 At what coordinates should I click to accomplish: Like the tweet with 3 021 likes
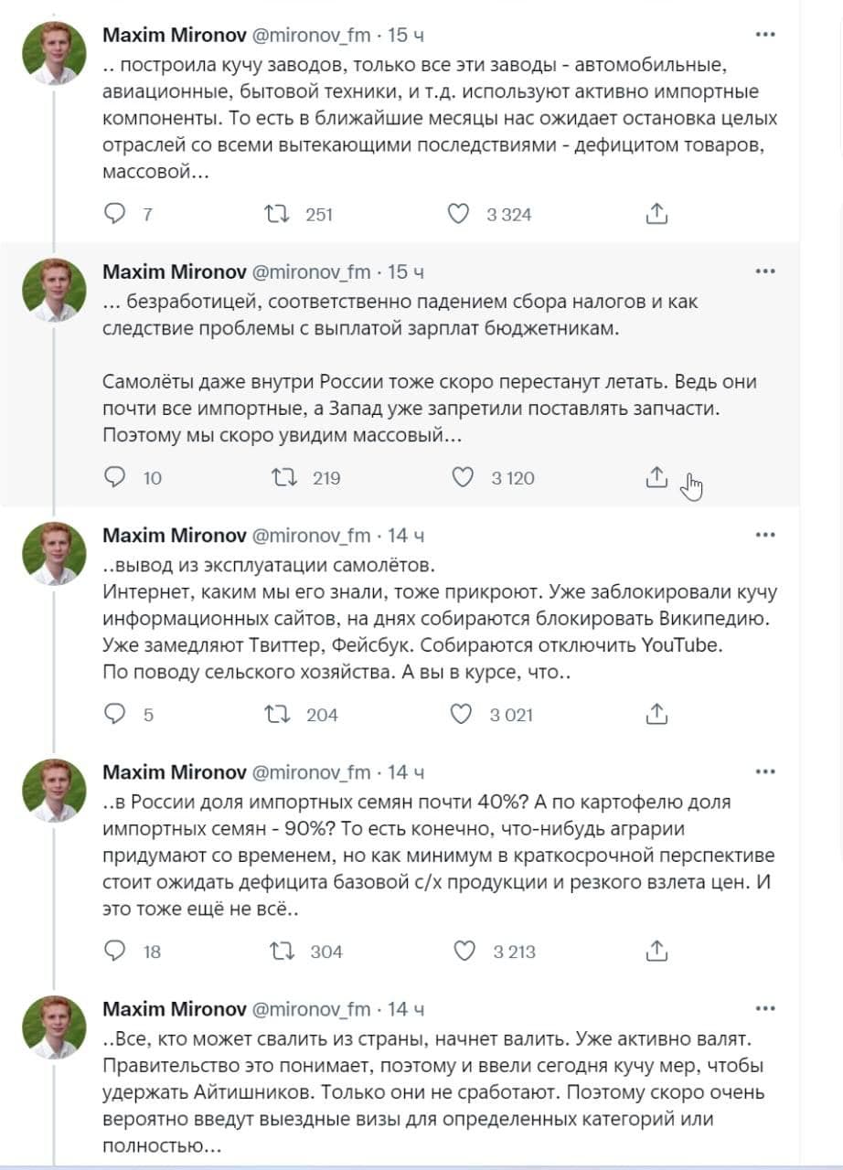(x=462, y=714)
